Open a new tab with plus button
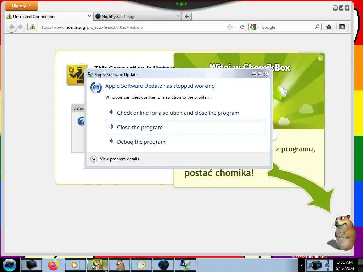 point(187,16)
